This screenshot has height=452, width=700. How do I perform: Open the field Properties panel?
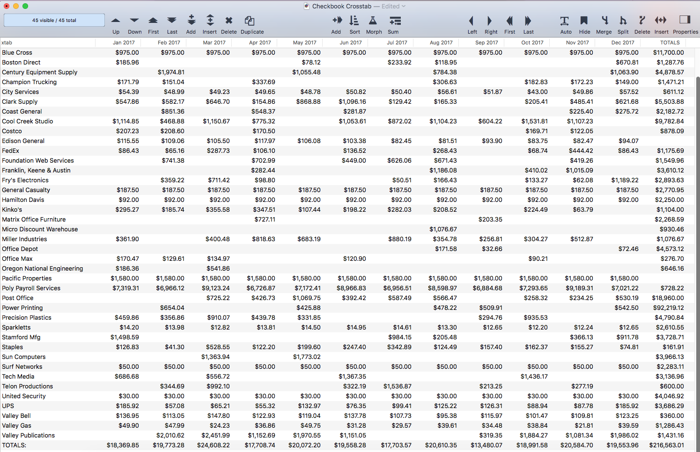pyautogui.click(x=685, y=20)
